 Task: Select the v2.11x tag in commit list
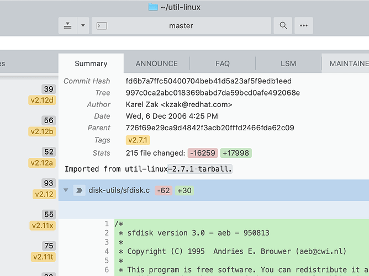coord(43,225)
